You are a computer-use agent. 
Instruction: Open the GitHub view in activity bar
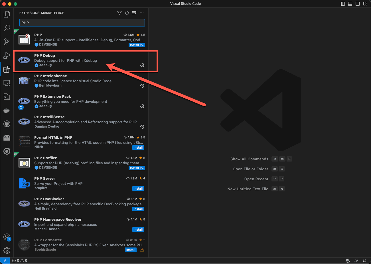(7, 124)
